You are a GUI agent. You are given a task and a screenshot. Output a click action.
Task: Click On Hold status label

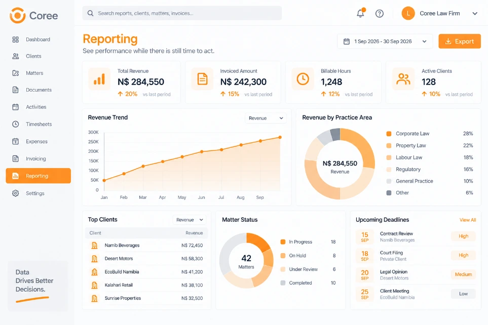click(x=297, y=256)
